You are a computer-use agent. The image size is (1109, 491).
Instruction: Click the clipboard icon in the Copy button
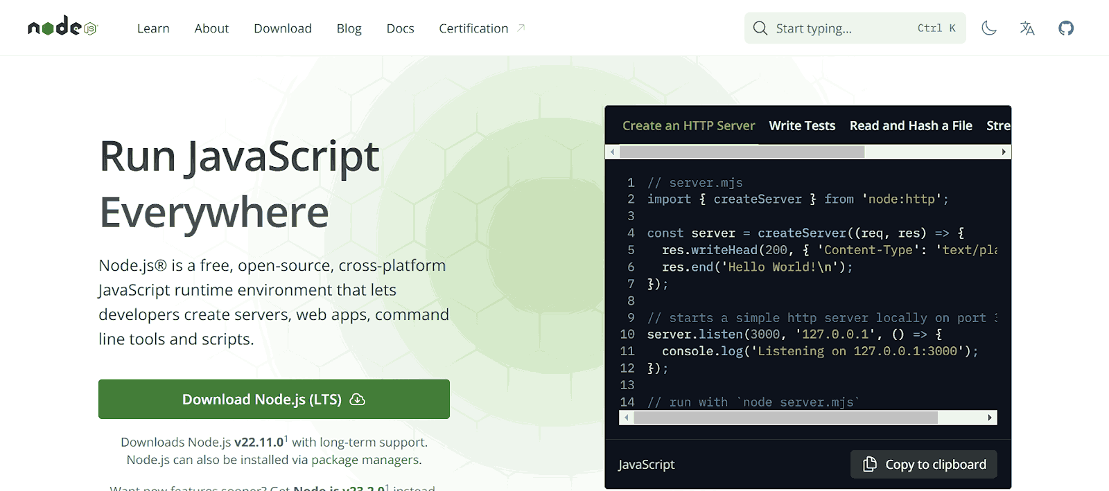click(x=870, y=464)
